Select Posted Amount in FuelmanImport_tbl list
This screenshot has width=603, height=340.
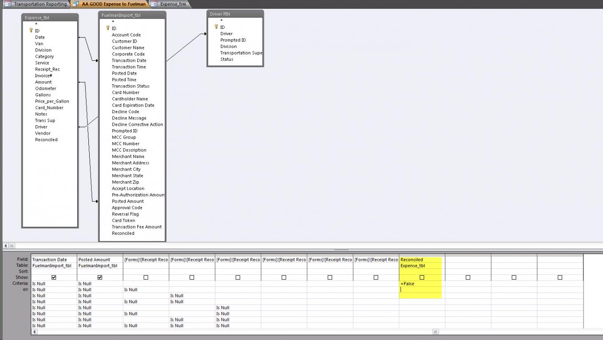click(x=128, y=201)
